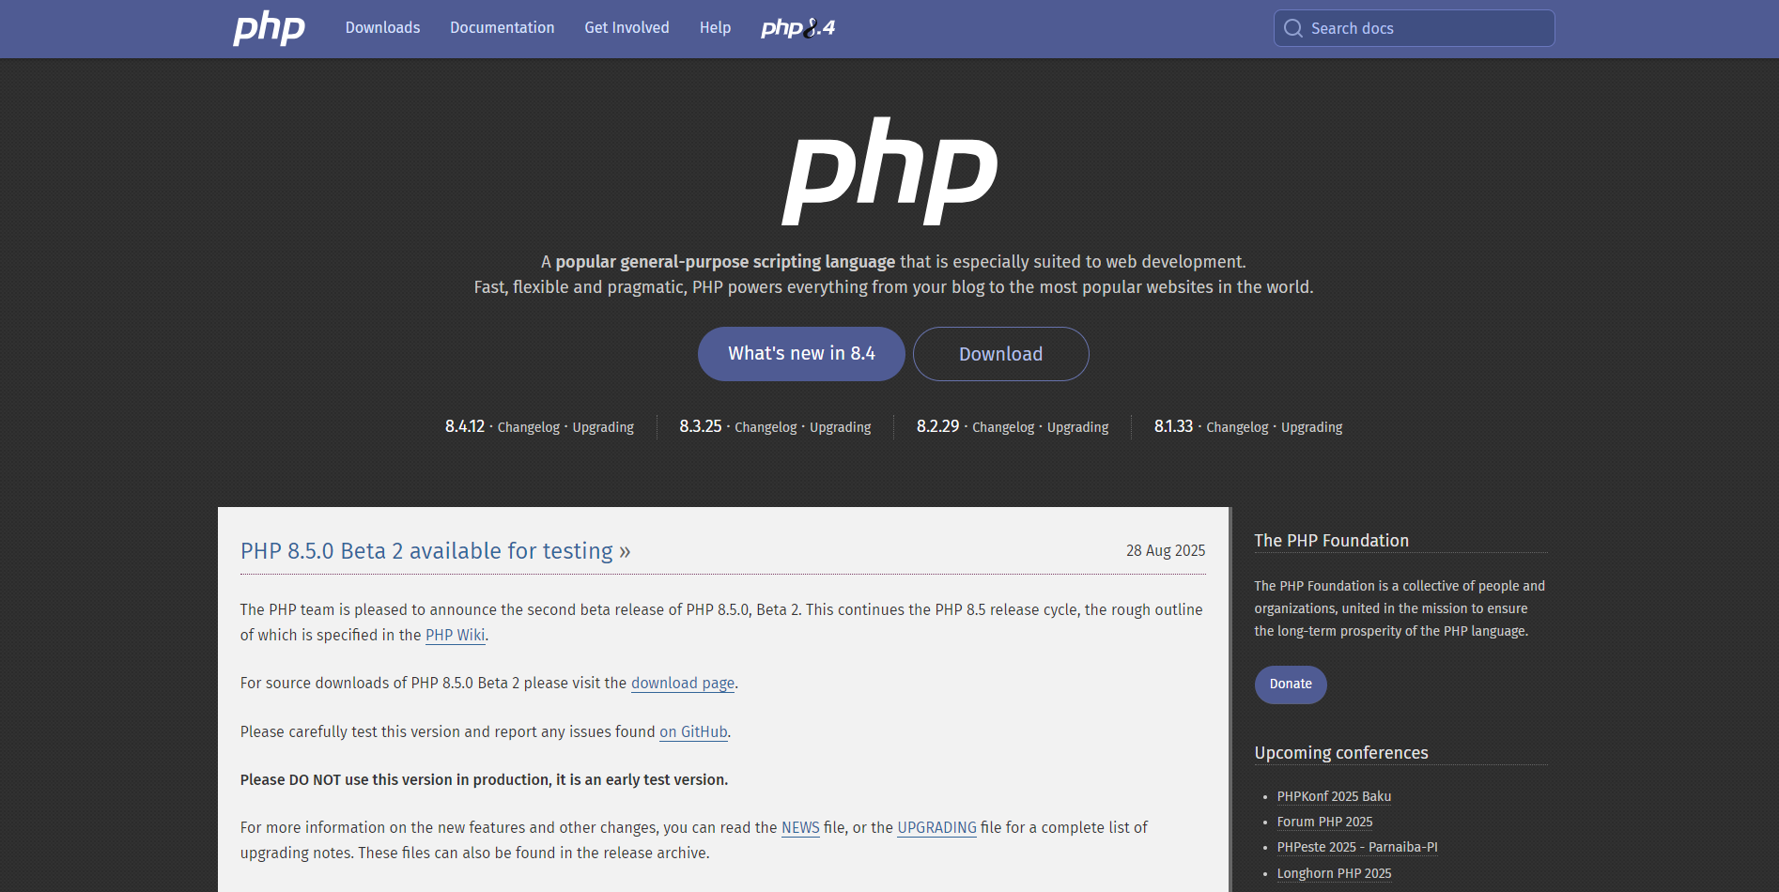Image resolution: width=1779 pixels, height=892 pixels.
Task: Open the UPGRADING file link
Action: coord(936,827)
